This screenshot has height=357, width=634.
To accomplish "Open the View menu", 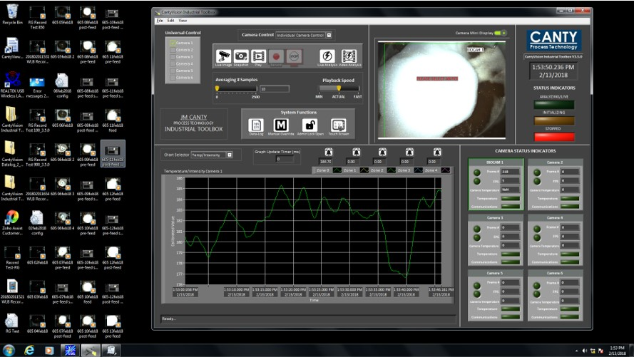I will (183, 20).
